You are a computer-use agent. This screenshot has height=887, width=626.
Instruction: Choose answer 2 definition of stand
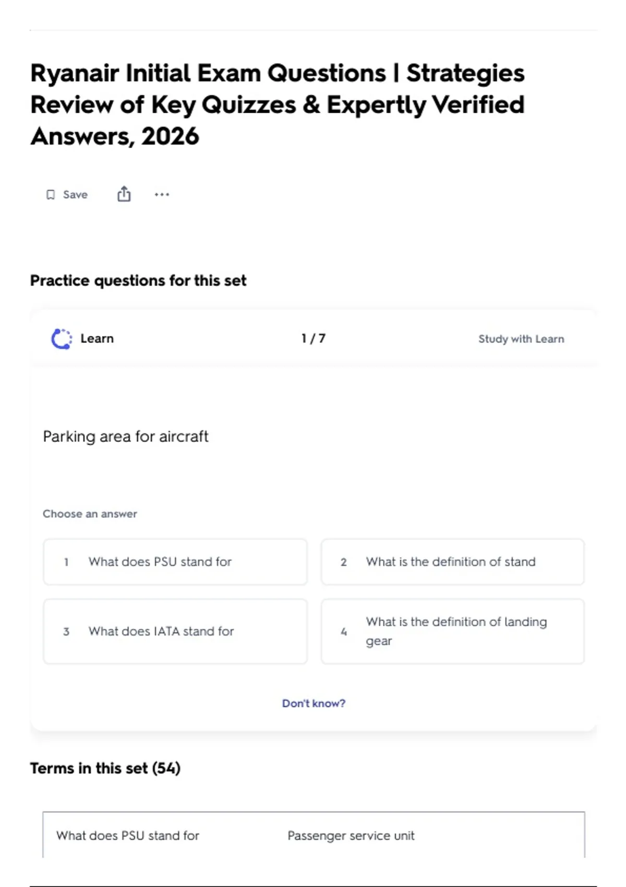click(x=453, y=562)
